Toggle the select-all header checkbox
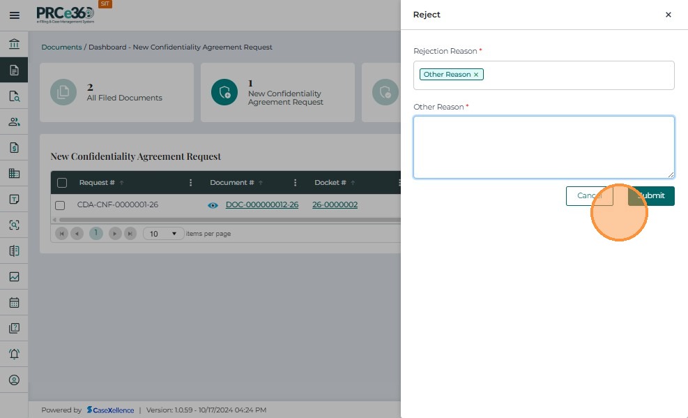 pyautogui.click(x=62, y=183)
